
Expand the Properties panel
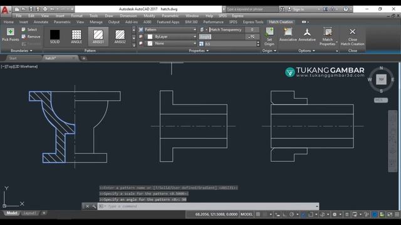[x=199, y=51]
